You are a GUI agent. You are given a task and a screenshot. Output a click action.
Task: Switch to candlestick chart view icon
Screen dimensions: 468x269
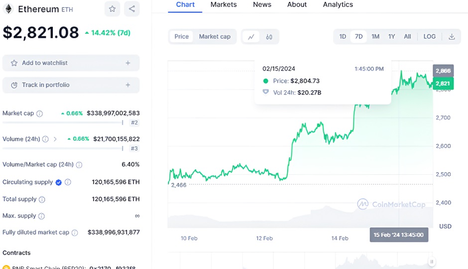point(269,37)
